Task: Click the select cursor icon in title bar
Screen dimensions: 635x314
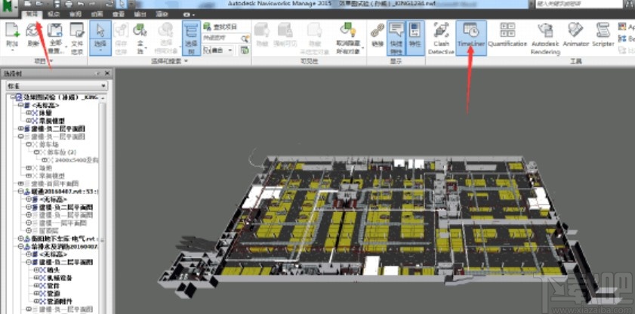Action: pyautogui.click(x=122, y=5)
